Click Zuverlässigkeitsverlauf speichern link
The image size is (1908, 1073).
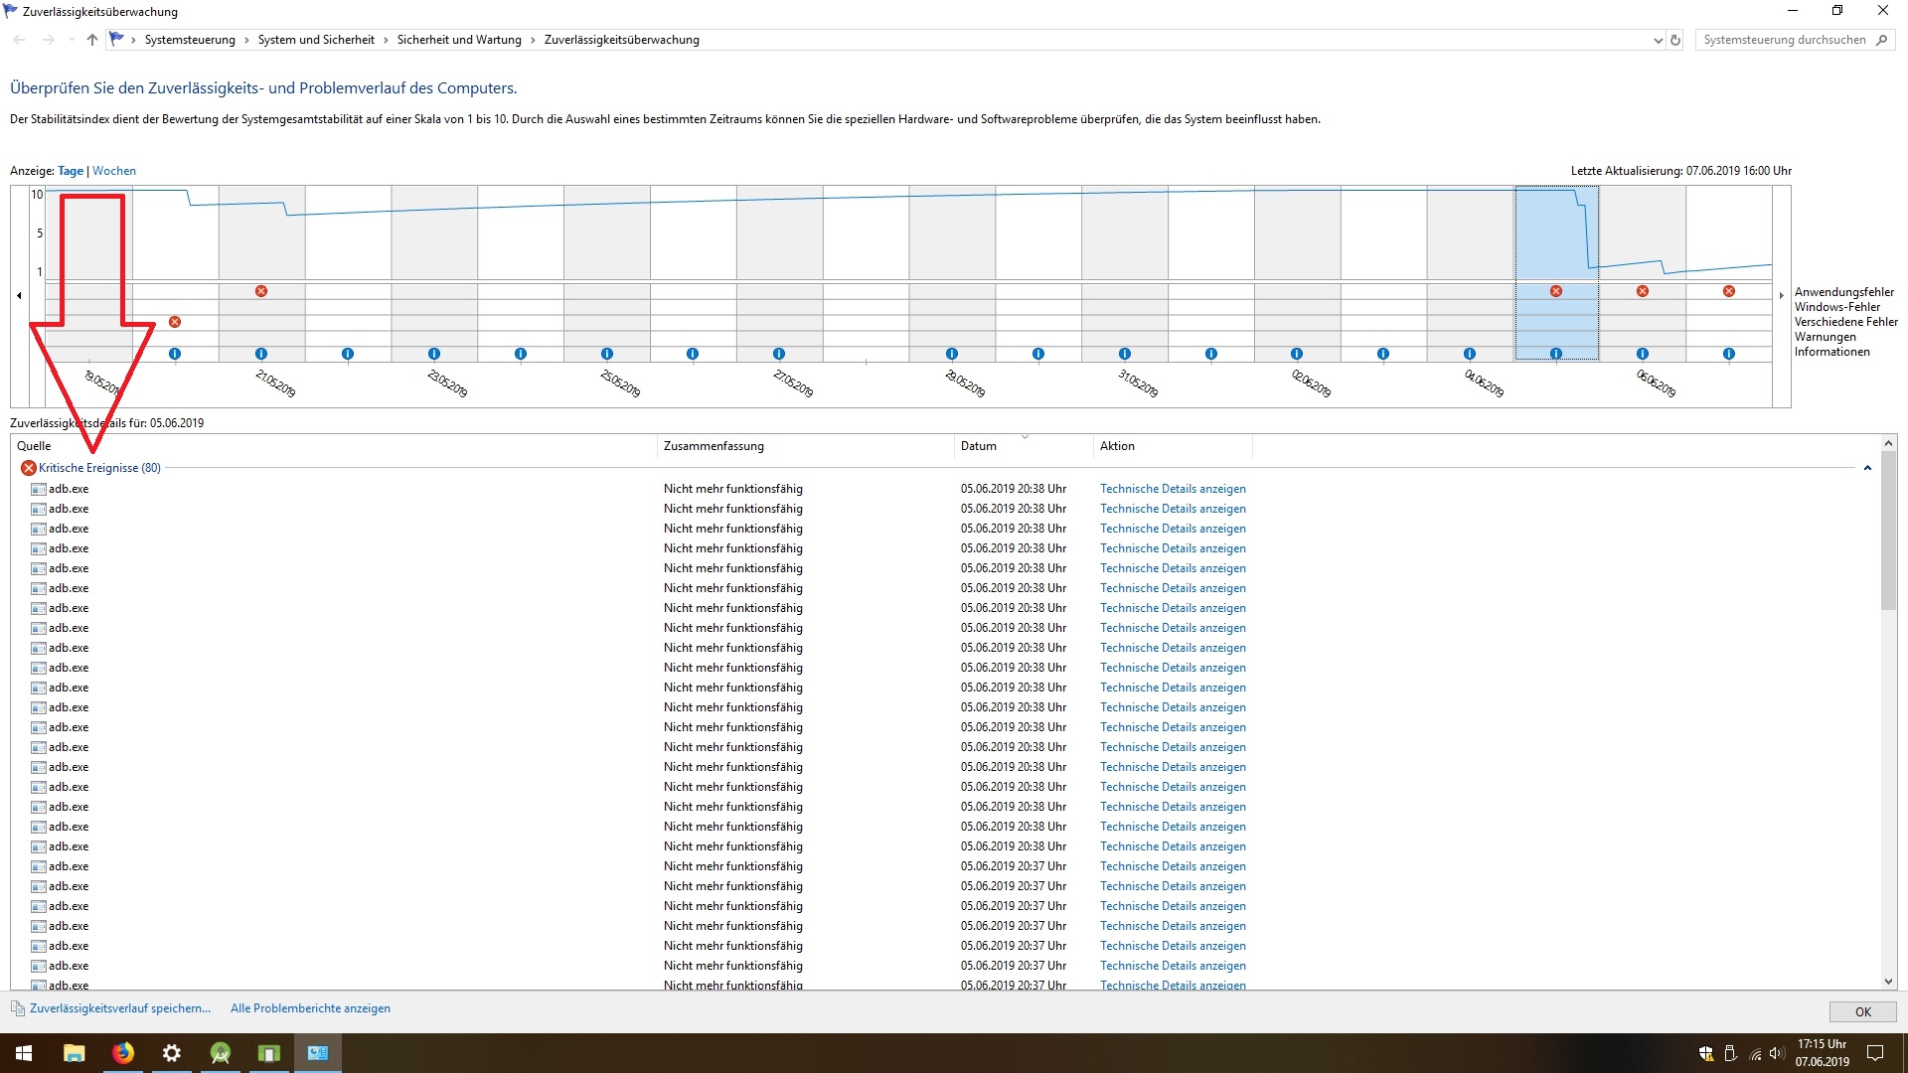(x=120, y=1008)
